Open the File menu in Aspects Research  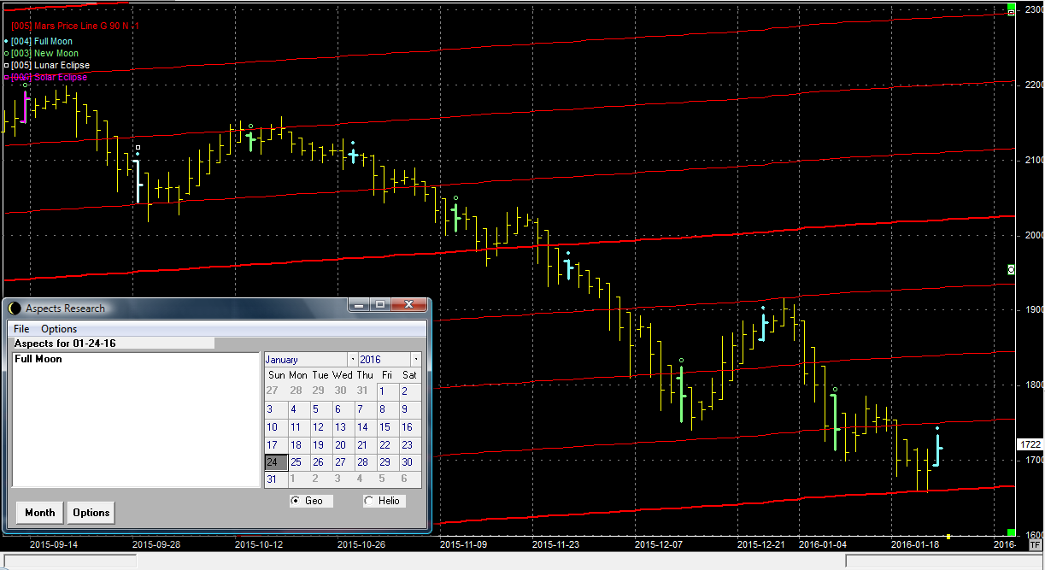(21, 329)
